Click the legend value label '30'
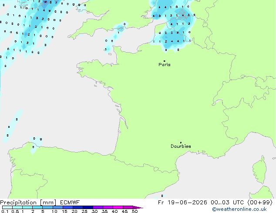Image resolution: width=276 pixels, height=213 pixels. point(94,211)
